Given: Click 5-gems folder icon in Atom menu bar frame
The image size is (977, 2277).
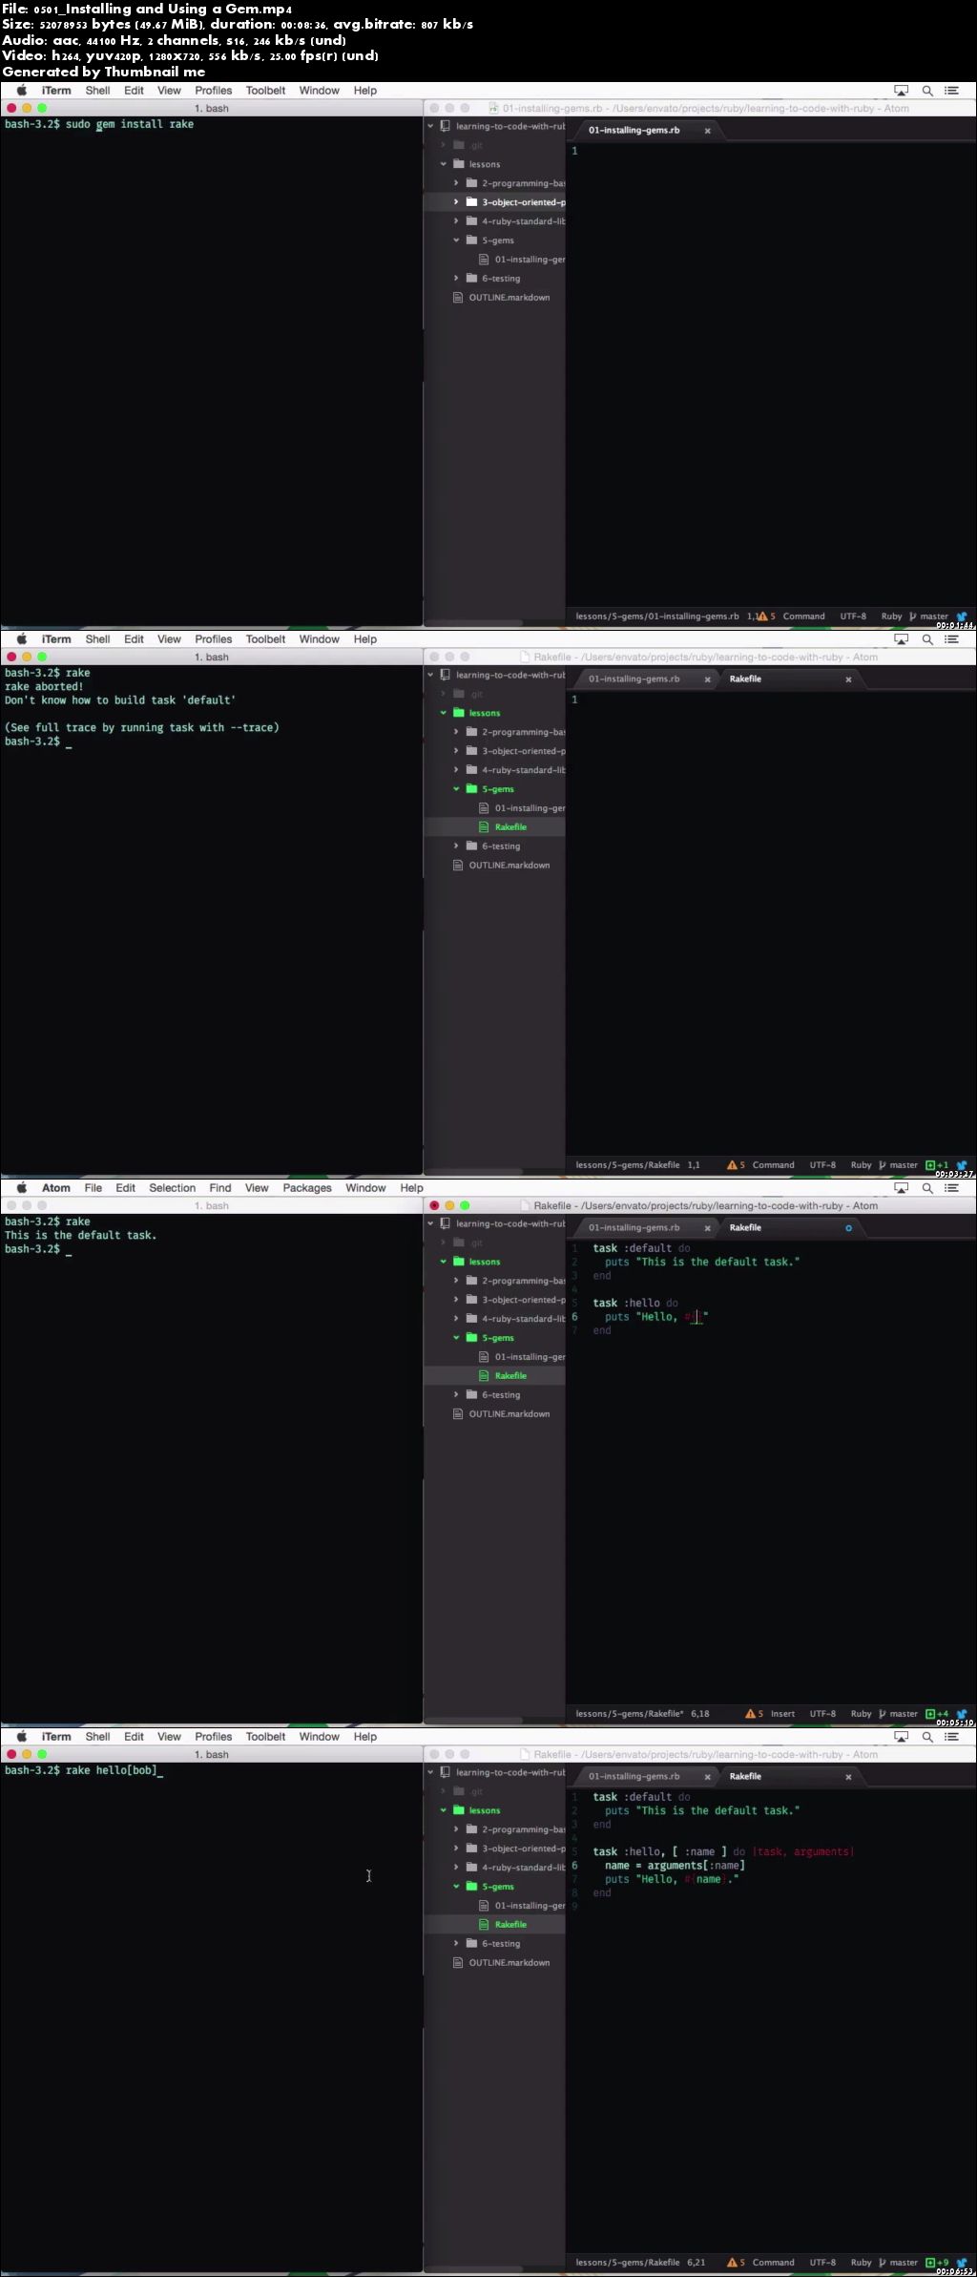Looking at the screenshot, I should tap(471, 1338).
